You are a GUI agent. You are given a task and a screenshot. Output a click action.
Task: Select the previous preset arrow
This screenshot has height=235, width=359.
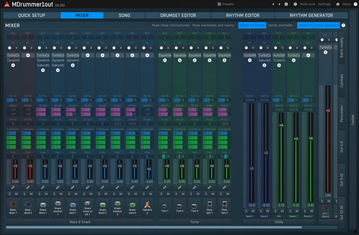click(x=273, y=4)
